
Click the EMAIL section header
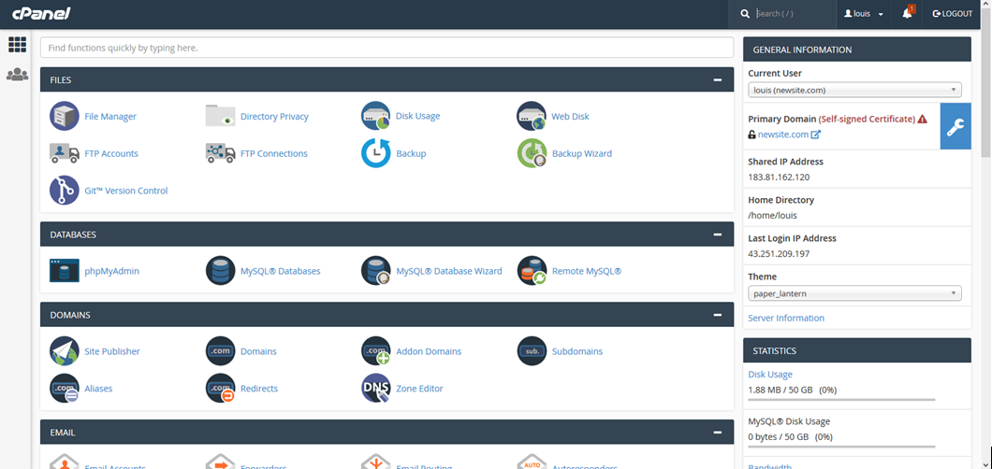(387, 433)
